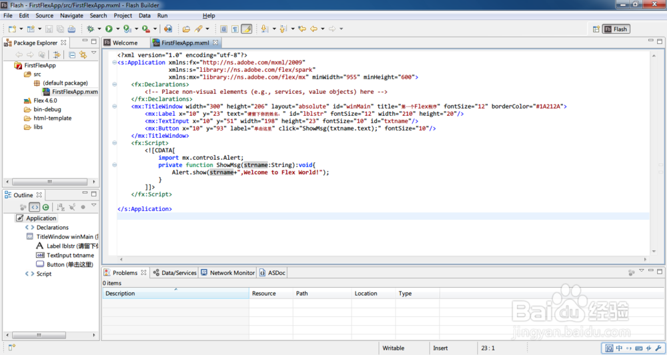Click the Flash perspective button

[x=616, y=29]
